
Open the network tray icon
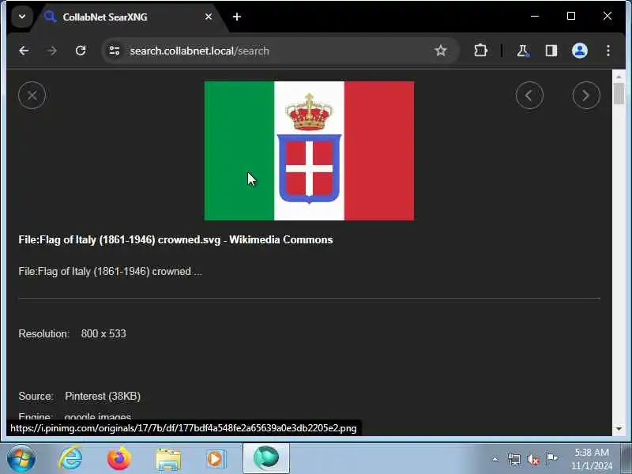click(x=514, y=459)
